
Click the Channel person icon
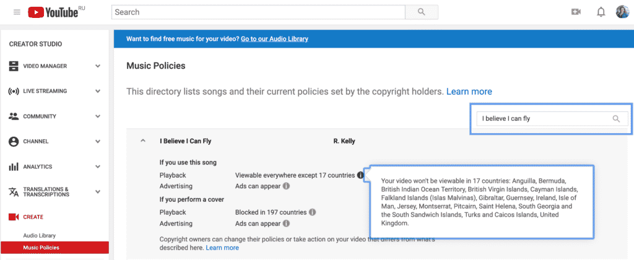coord(14,142)
